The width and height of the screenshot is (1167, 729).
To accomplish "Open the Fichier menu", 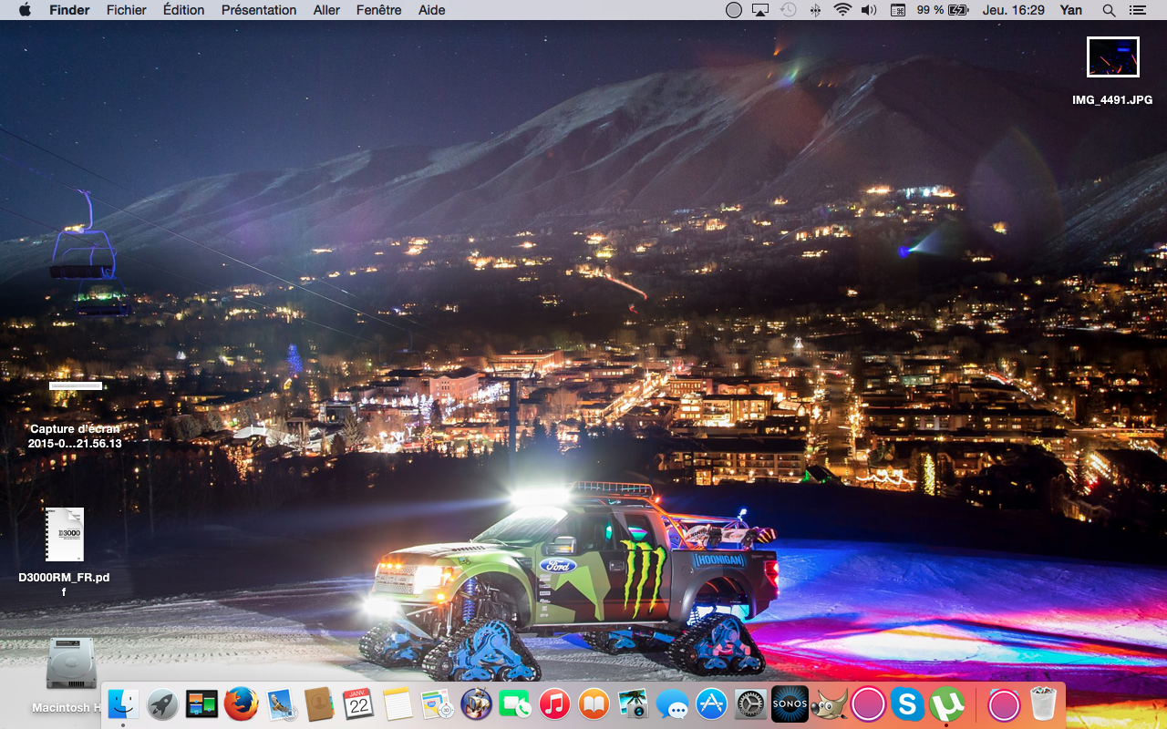I will [126, 10].
